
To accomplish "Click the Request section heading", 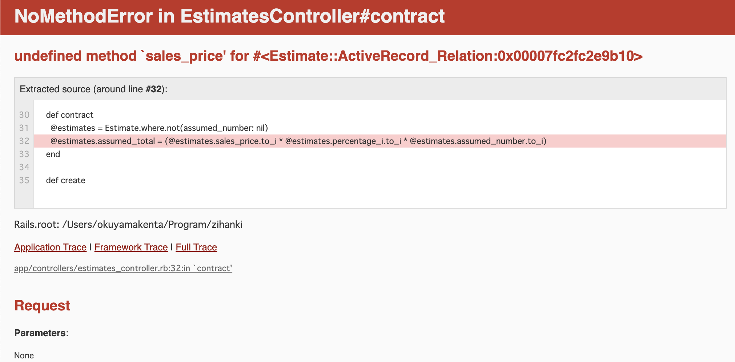I will (x=42, y=306).
